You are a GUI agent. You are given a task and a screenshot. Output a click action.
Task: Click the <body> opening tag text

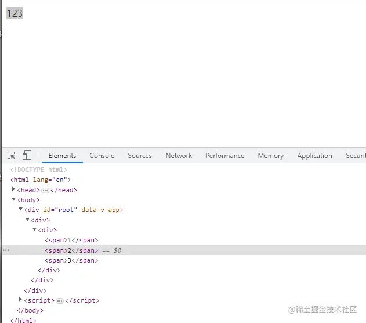pyautogui.click(x=28, y=200)
